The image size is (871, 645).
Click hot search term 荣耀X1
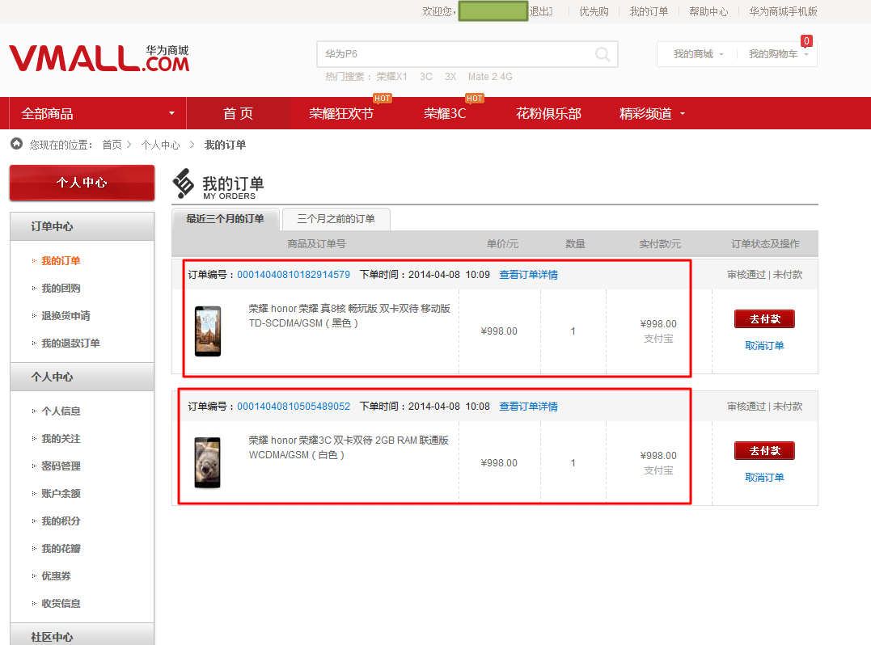[391, 77]
